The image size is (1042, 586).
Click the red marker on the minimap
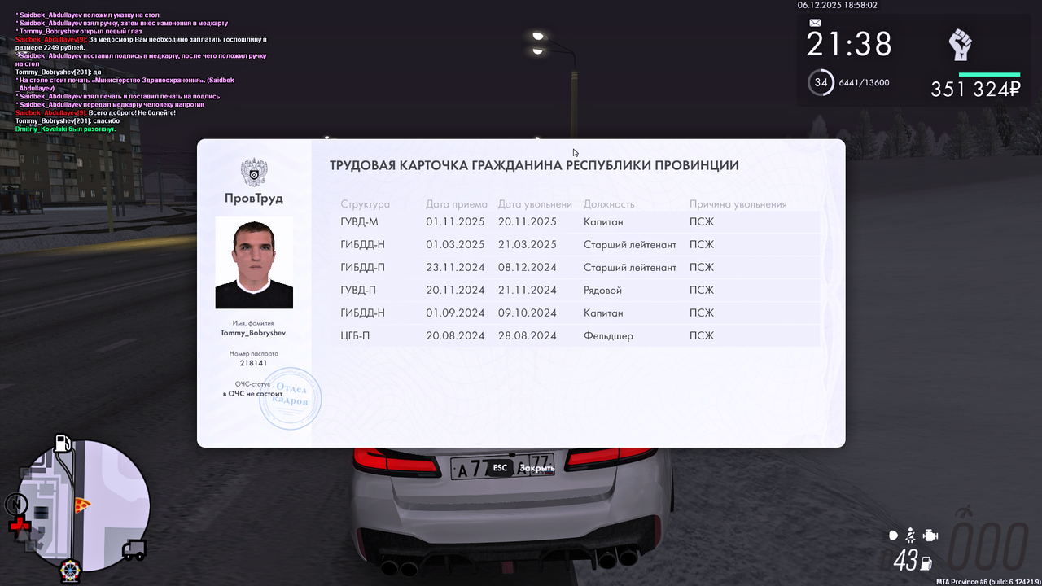click(x=19, y=525)
